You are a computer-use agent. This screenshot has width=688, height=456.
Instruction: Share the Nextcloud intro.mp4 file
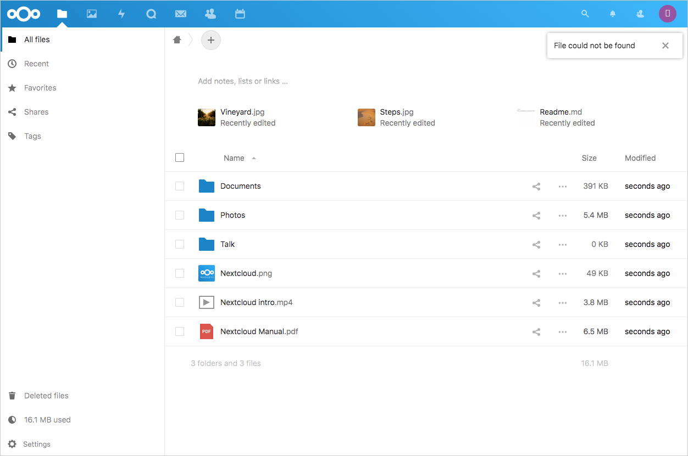(536, 303)
